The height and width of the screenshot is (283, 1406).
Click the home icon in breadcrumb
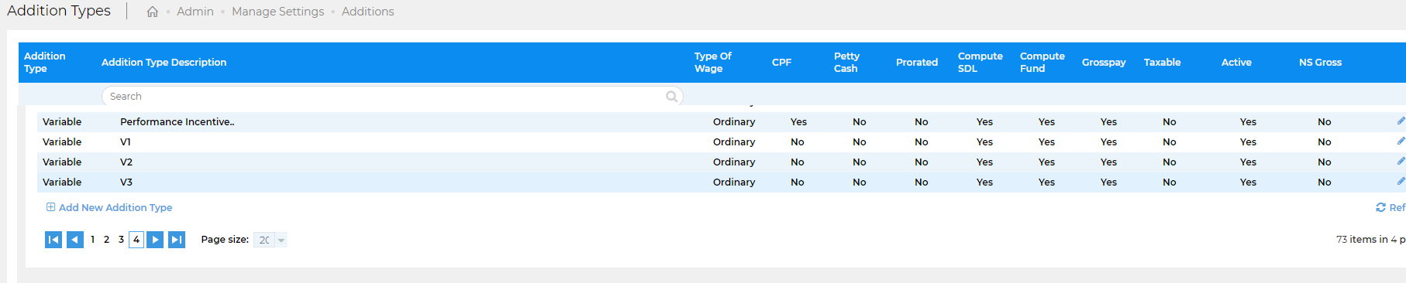pos(153,12)
